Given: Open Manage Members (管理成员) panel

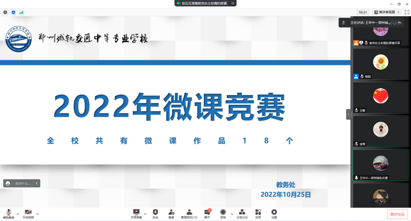Looking at the screenshot, I should (x=189, y=213).
